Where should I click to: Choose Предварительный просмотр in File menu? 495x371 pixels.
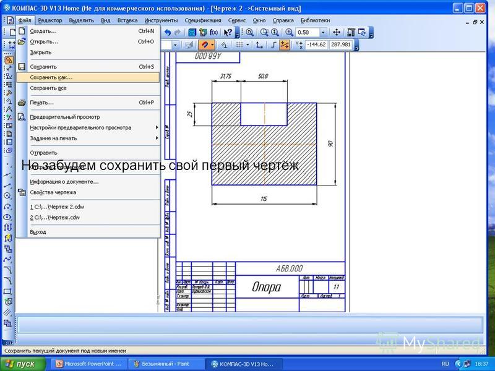(x=87, y=117)
